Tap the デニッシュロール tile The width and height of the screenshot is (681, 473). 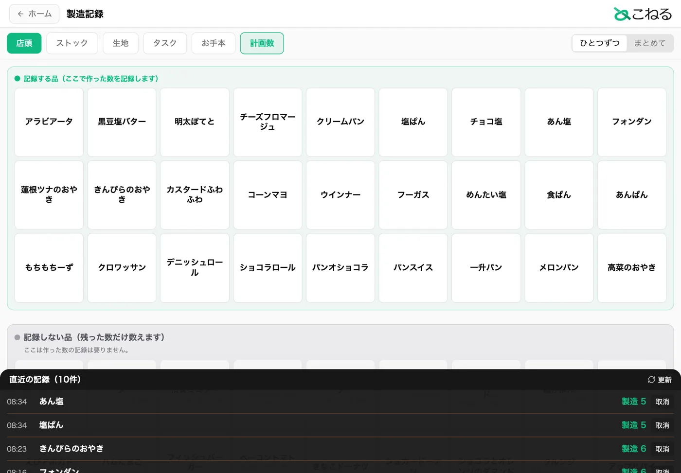coord(195,268)
